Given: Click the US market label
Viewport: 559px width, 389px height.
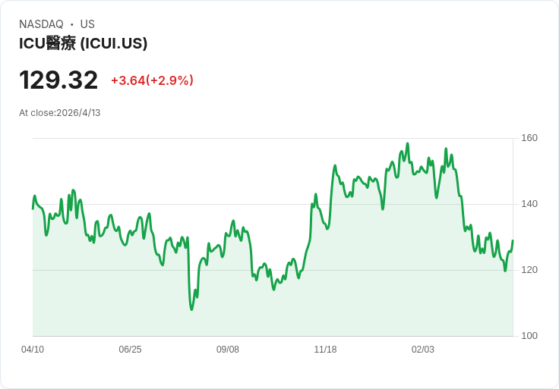Looking at the screenshot, I should coord(87,24).
